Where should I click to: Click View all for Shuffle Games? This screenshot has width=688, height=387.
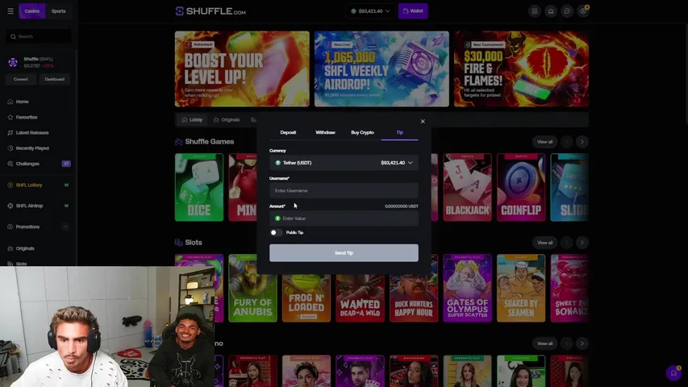tap(544, 142)
